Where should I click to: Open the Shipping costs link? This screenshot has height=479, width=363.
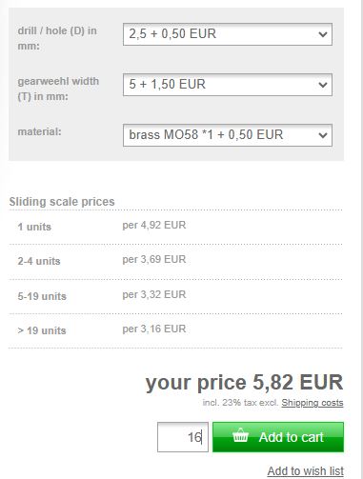[313, 403]
